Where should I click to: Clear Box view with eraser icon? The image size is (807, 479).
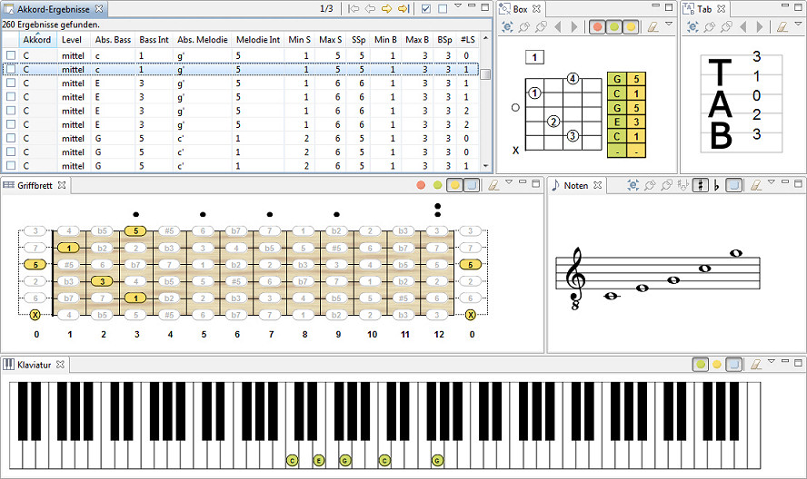[x=653, y=26]
